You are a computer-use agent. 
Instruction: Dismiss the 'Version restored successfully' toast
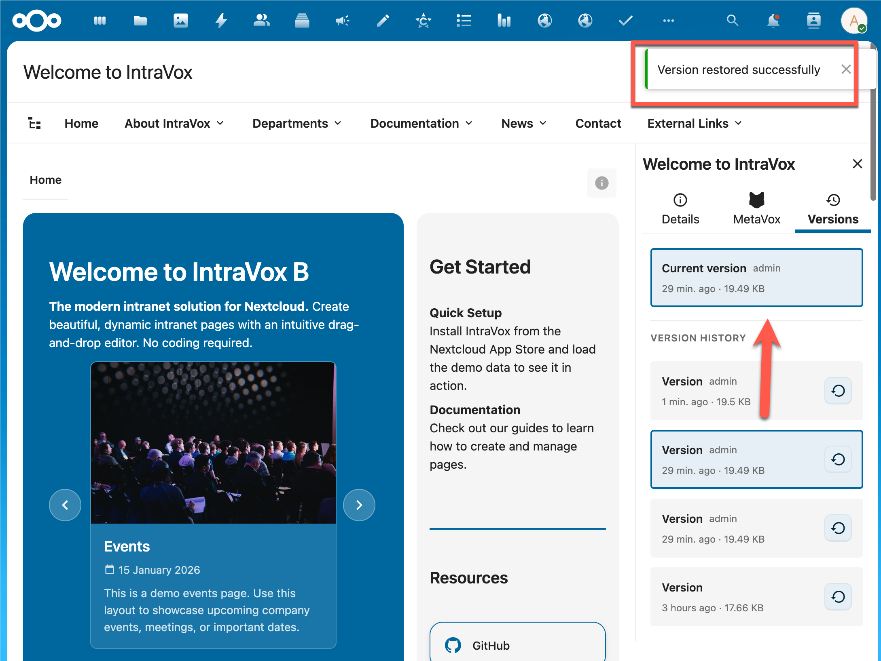tap(846, 69)
